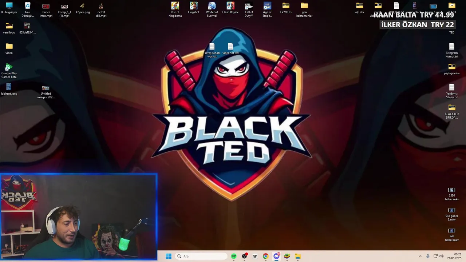Screen dimensions: 466x262
Task: Launch the Kingshot game shortcut
Action: 194,8
